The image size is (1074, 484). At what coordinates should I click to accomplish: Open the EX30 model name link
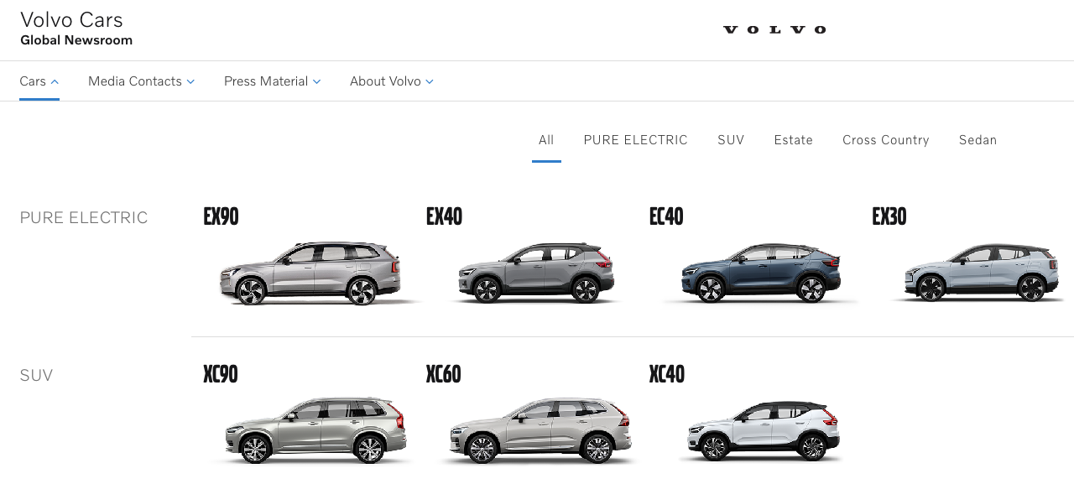click(x=890, y=217)
